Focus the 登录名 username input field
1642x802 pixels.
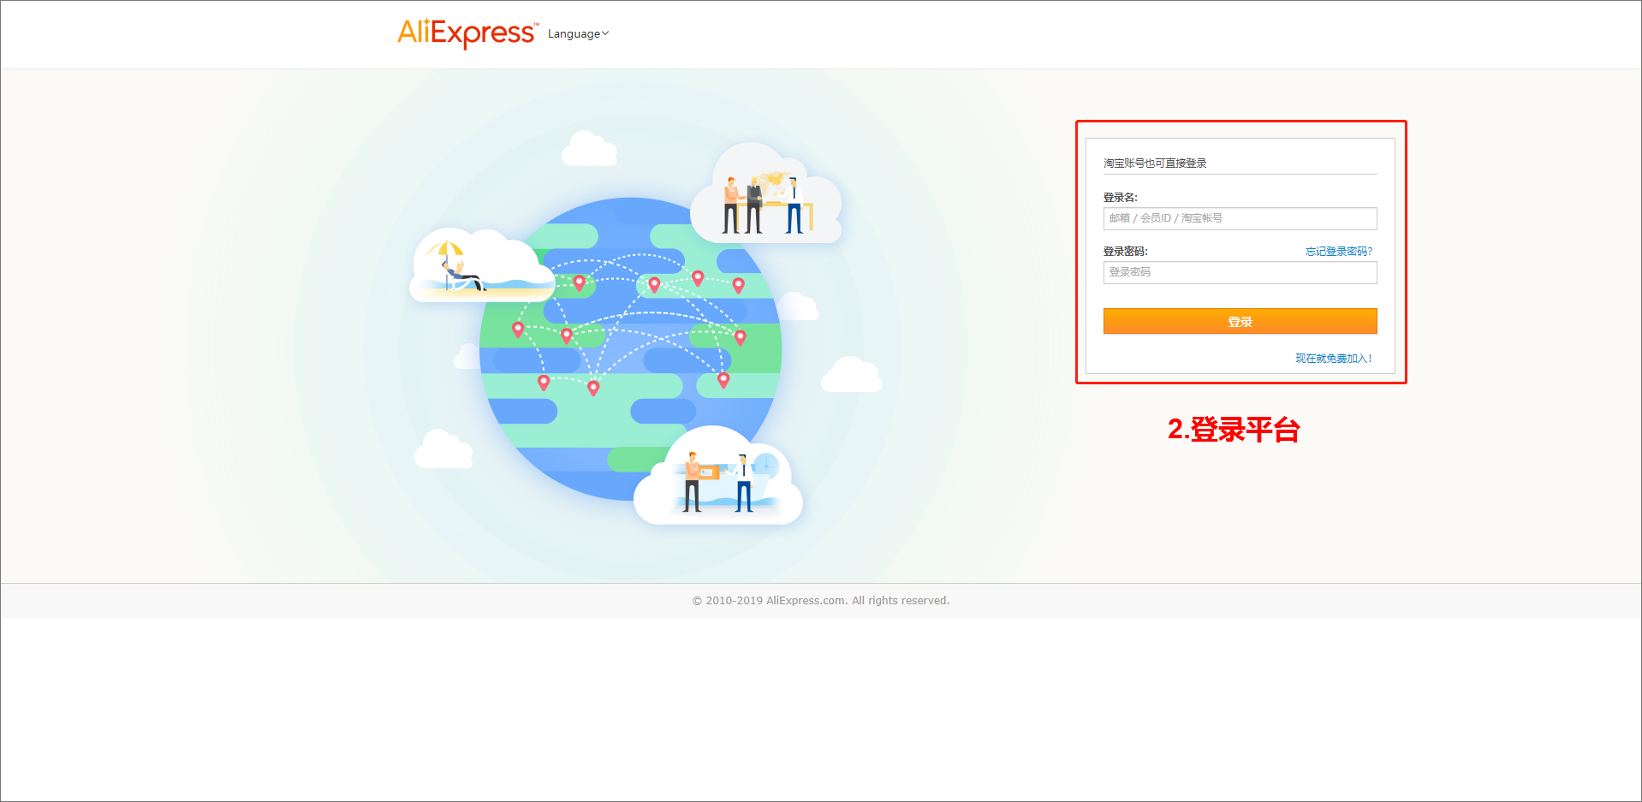click(1240, 218)
